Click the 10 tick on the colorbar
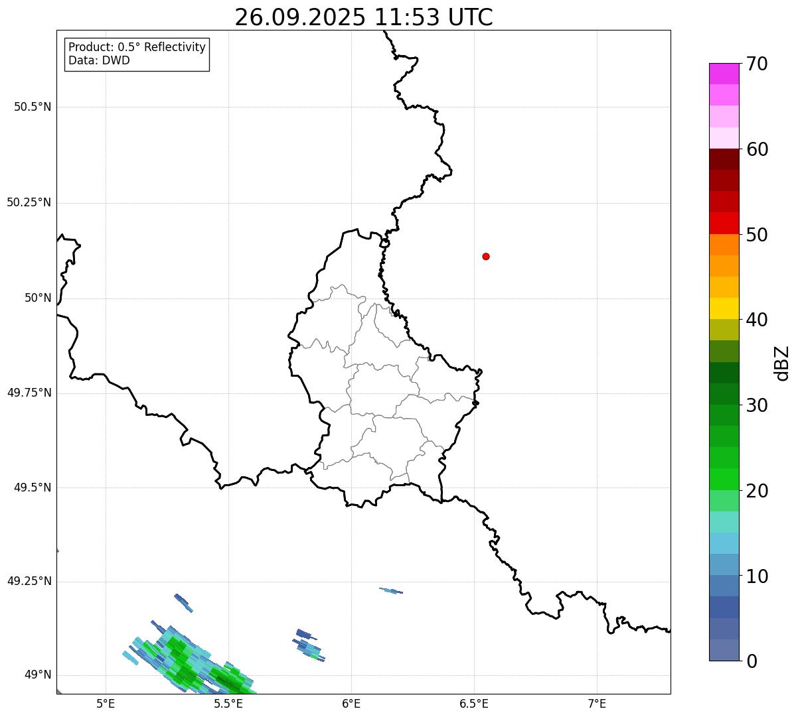The height and width of the screenshot is (717, 798). tap(757, 576)
